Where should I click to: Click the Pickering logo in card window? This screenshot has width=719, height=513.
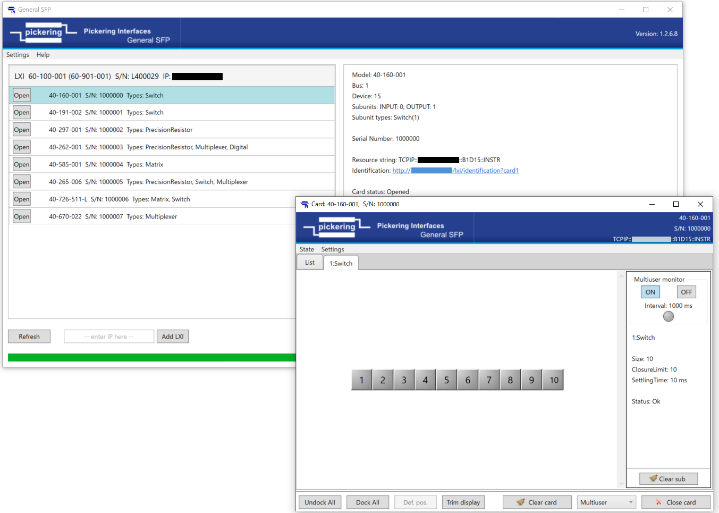point(337,227)
